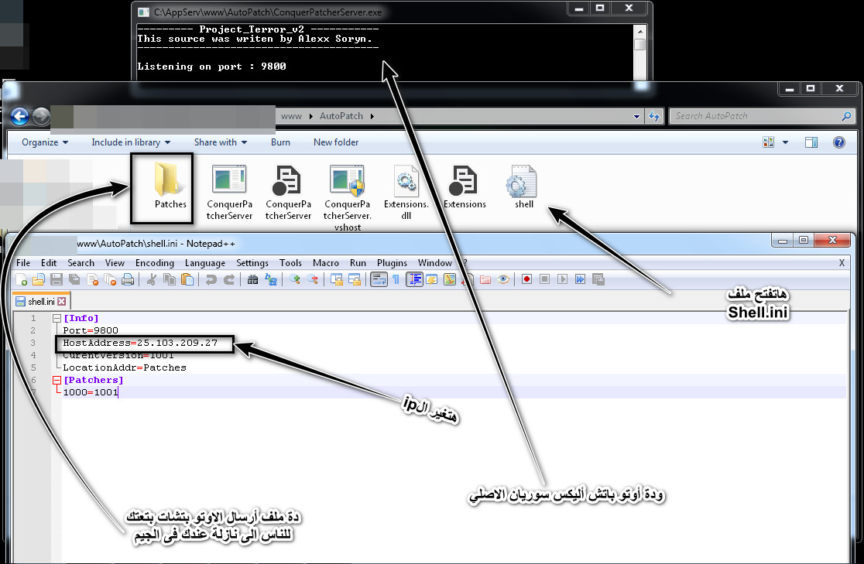Start macro recording with red record button

pos(526,280)
